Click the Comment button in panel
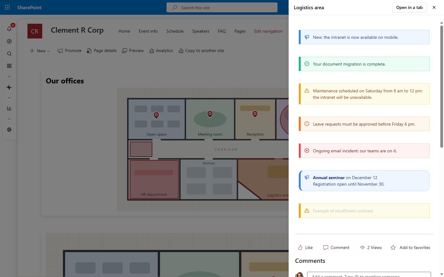 click(336, 247)
